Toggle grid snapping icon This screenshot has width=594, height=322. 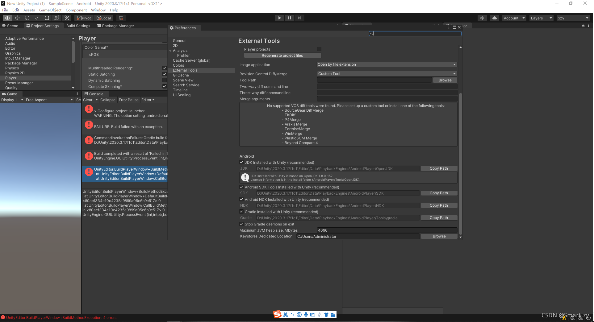click(x=121, y=18)
